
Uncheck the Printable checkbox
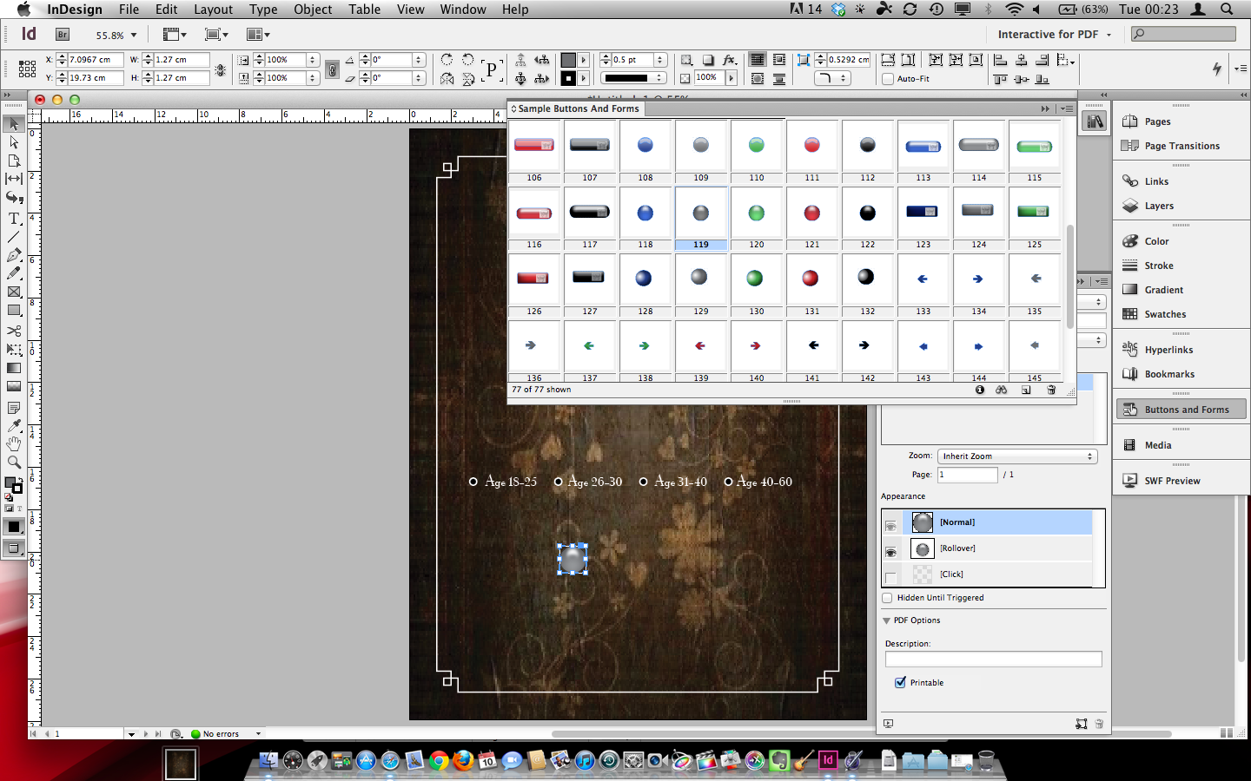coord(900,682)
